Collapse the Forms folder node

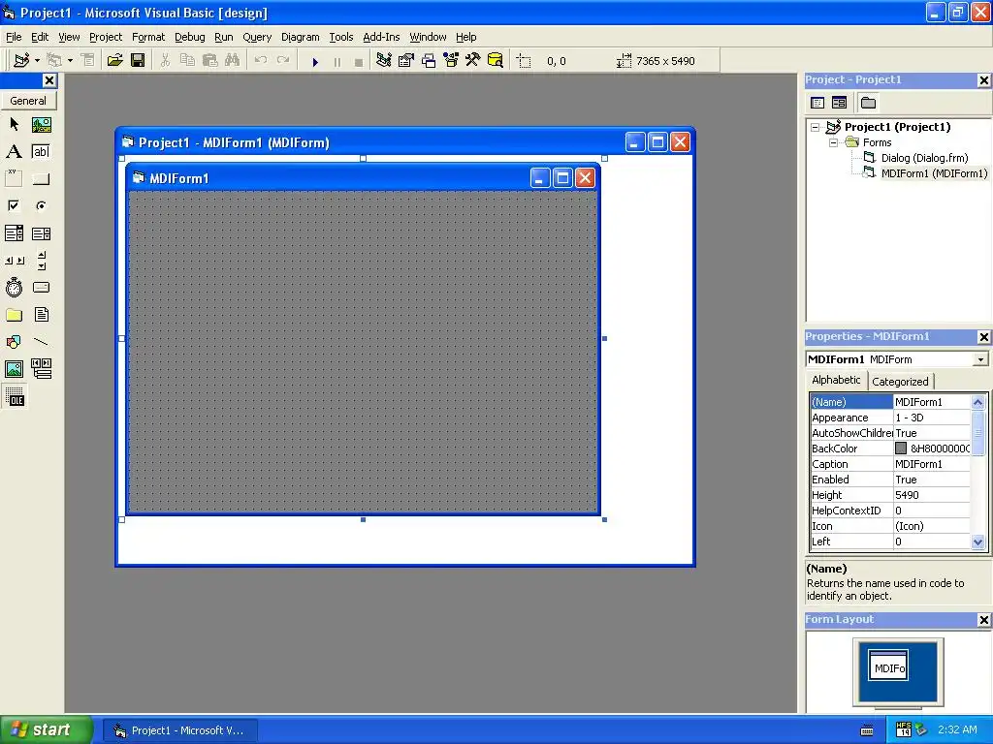(x=833, y=143)
